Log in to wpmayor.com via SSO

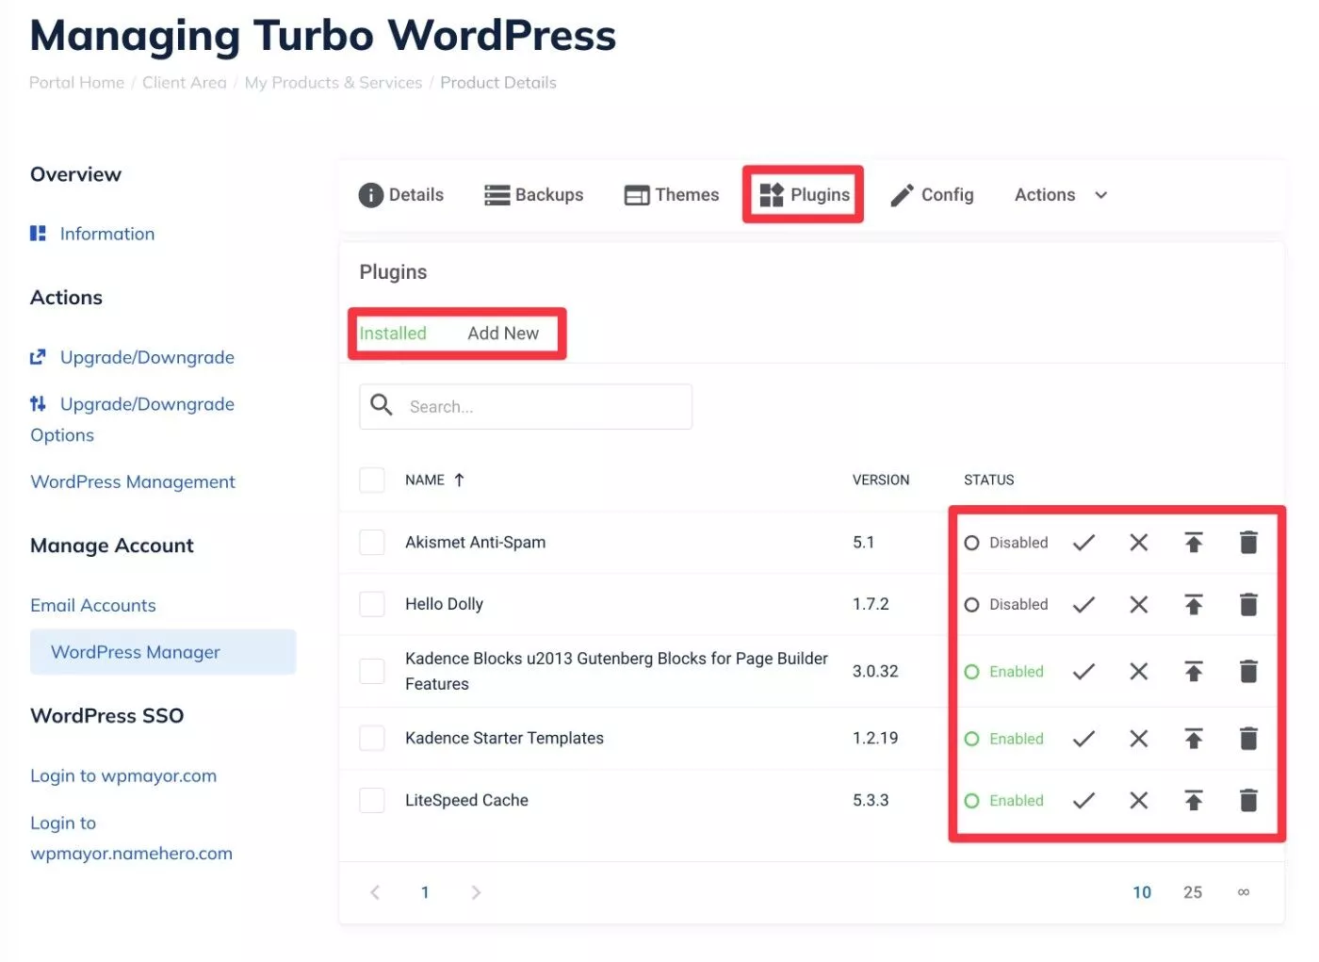tap(123, 775)
